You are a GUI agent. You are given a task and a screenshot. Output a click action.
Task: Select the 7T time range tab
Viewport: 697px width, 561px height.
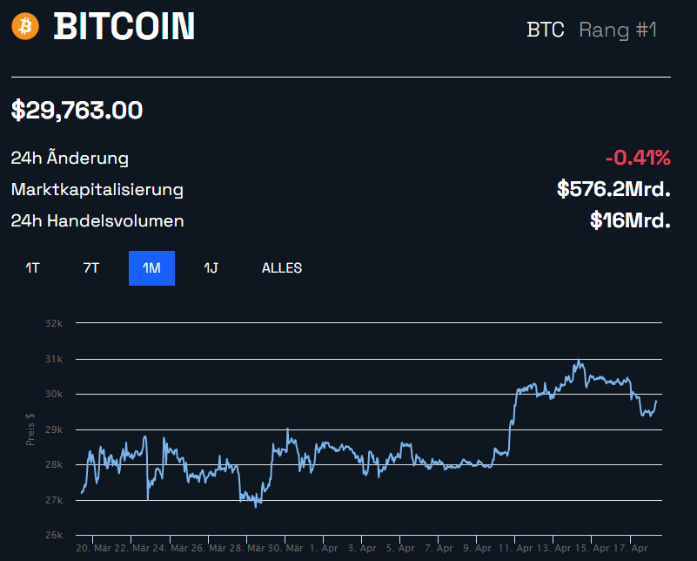pyautogui.click(x=90, y=267)
